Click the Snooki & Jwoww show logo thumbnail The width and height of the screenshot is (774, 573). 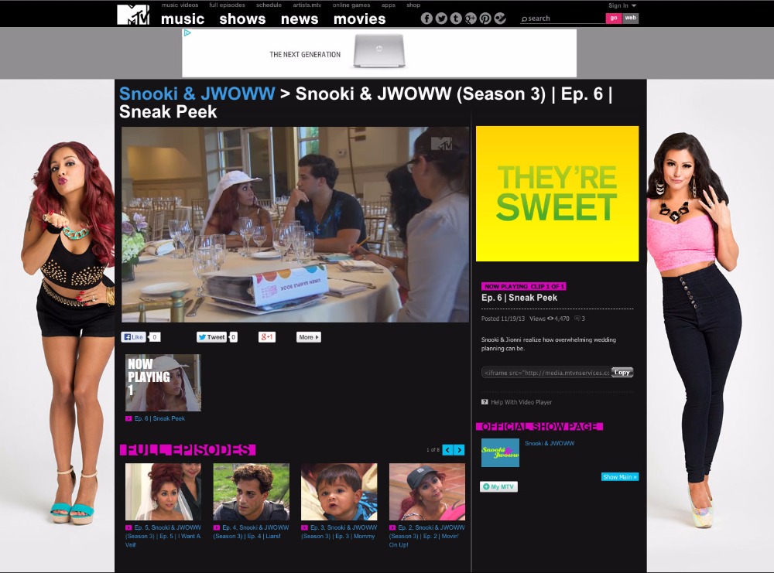tap(500, 452)
